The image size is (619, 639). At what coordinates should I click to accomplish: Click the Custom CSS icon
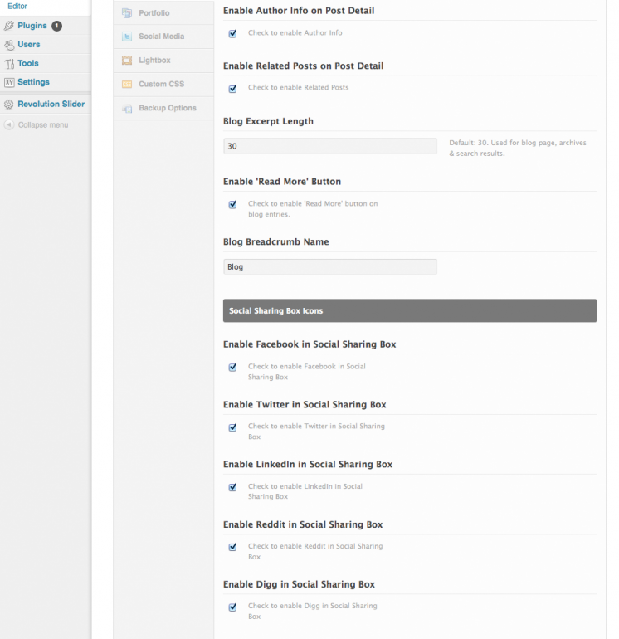point(127,85)
